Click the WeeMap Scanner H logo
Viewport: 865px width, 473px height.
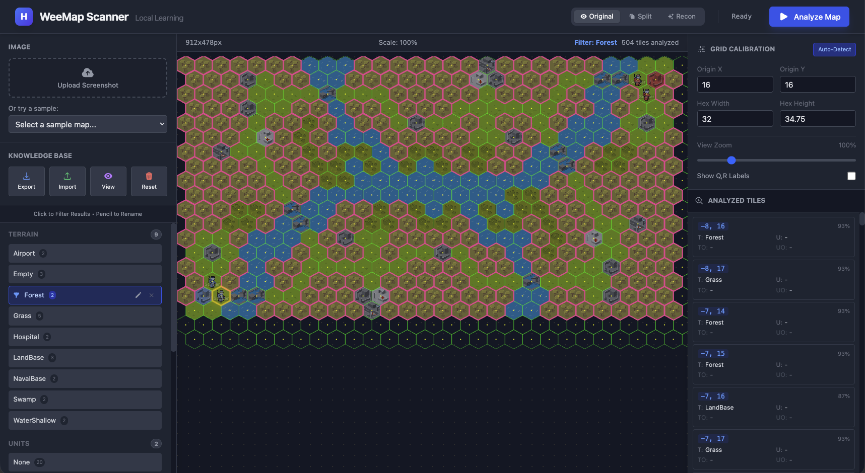point(24,17)
